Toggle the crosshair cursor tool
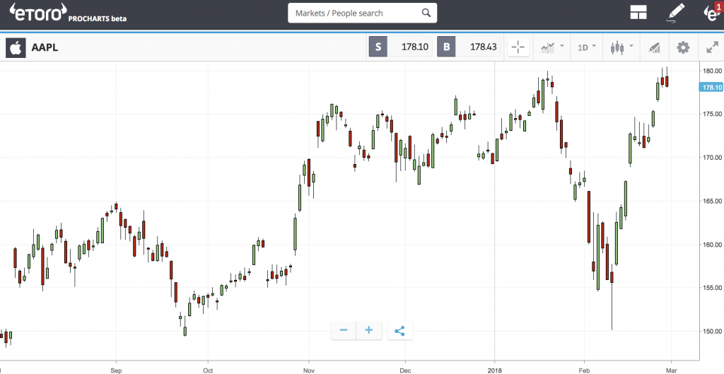The image size is (724, 374). [518, 47]
